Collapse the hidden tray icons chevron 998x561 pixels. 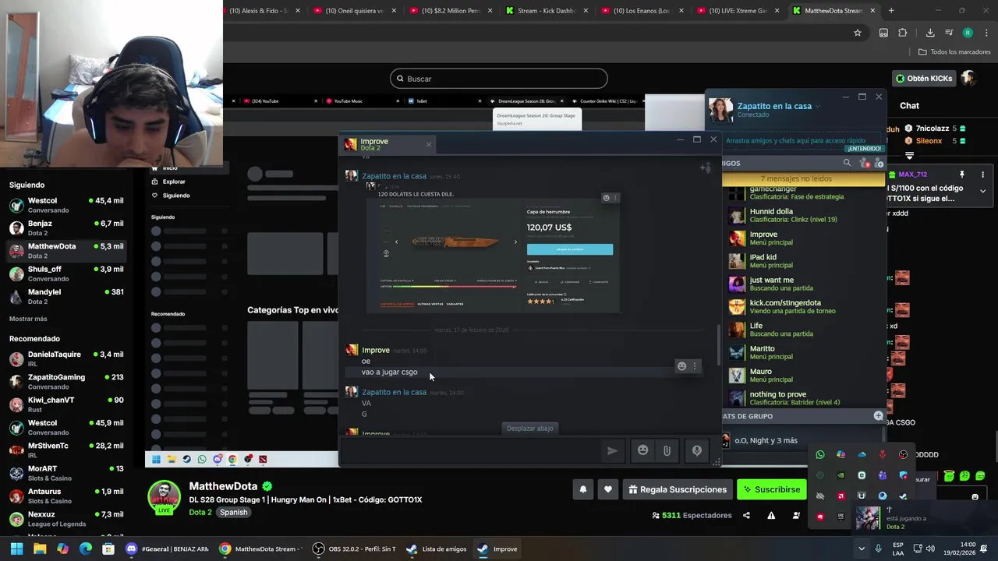861,549
